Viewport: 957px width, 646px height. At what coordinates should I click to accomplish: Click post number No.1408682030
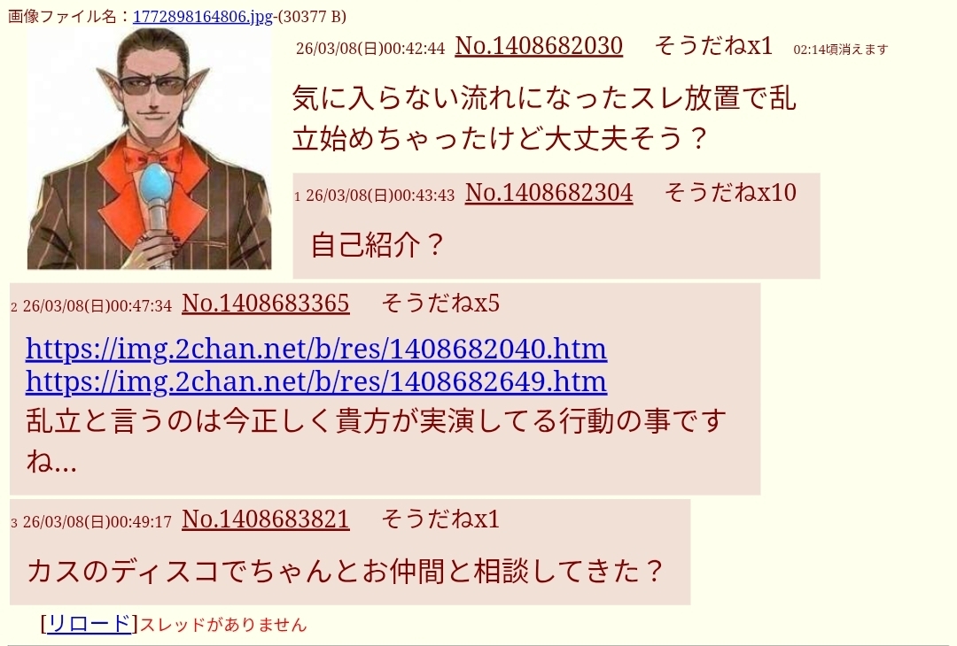[539, 46]
